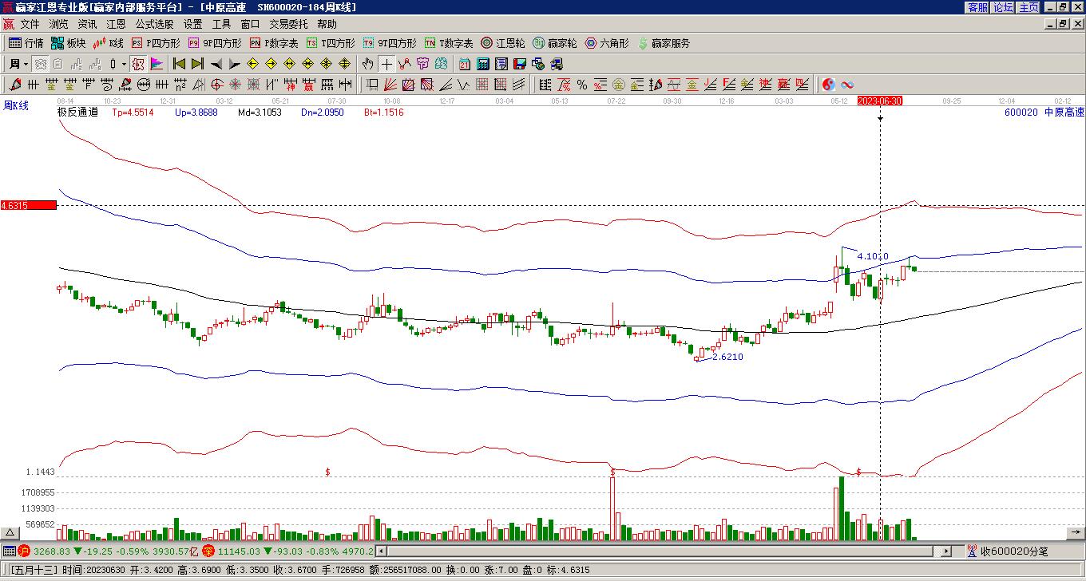Open the T数字表 time number table

pyautogui.click(x=448, y=43)
